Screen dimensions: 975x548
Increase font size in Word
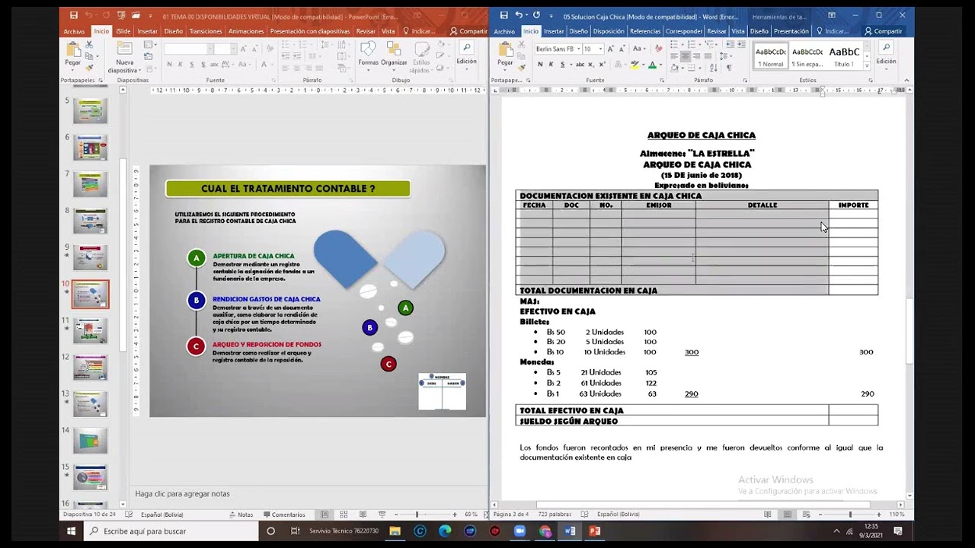point(611,49)
